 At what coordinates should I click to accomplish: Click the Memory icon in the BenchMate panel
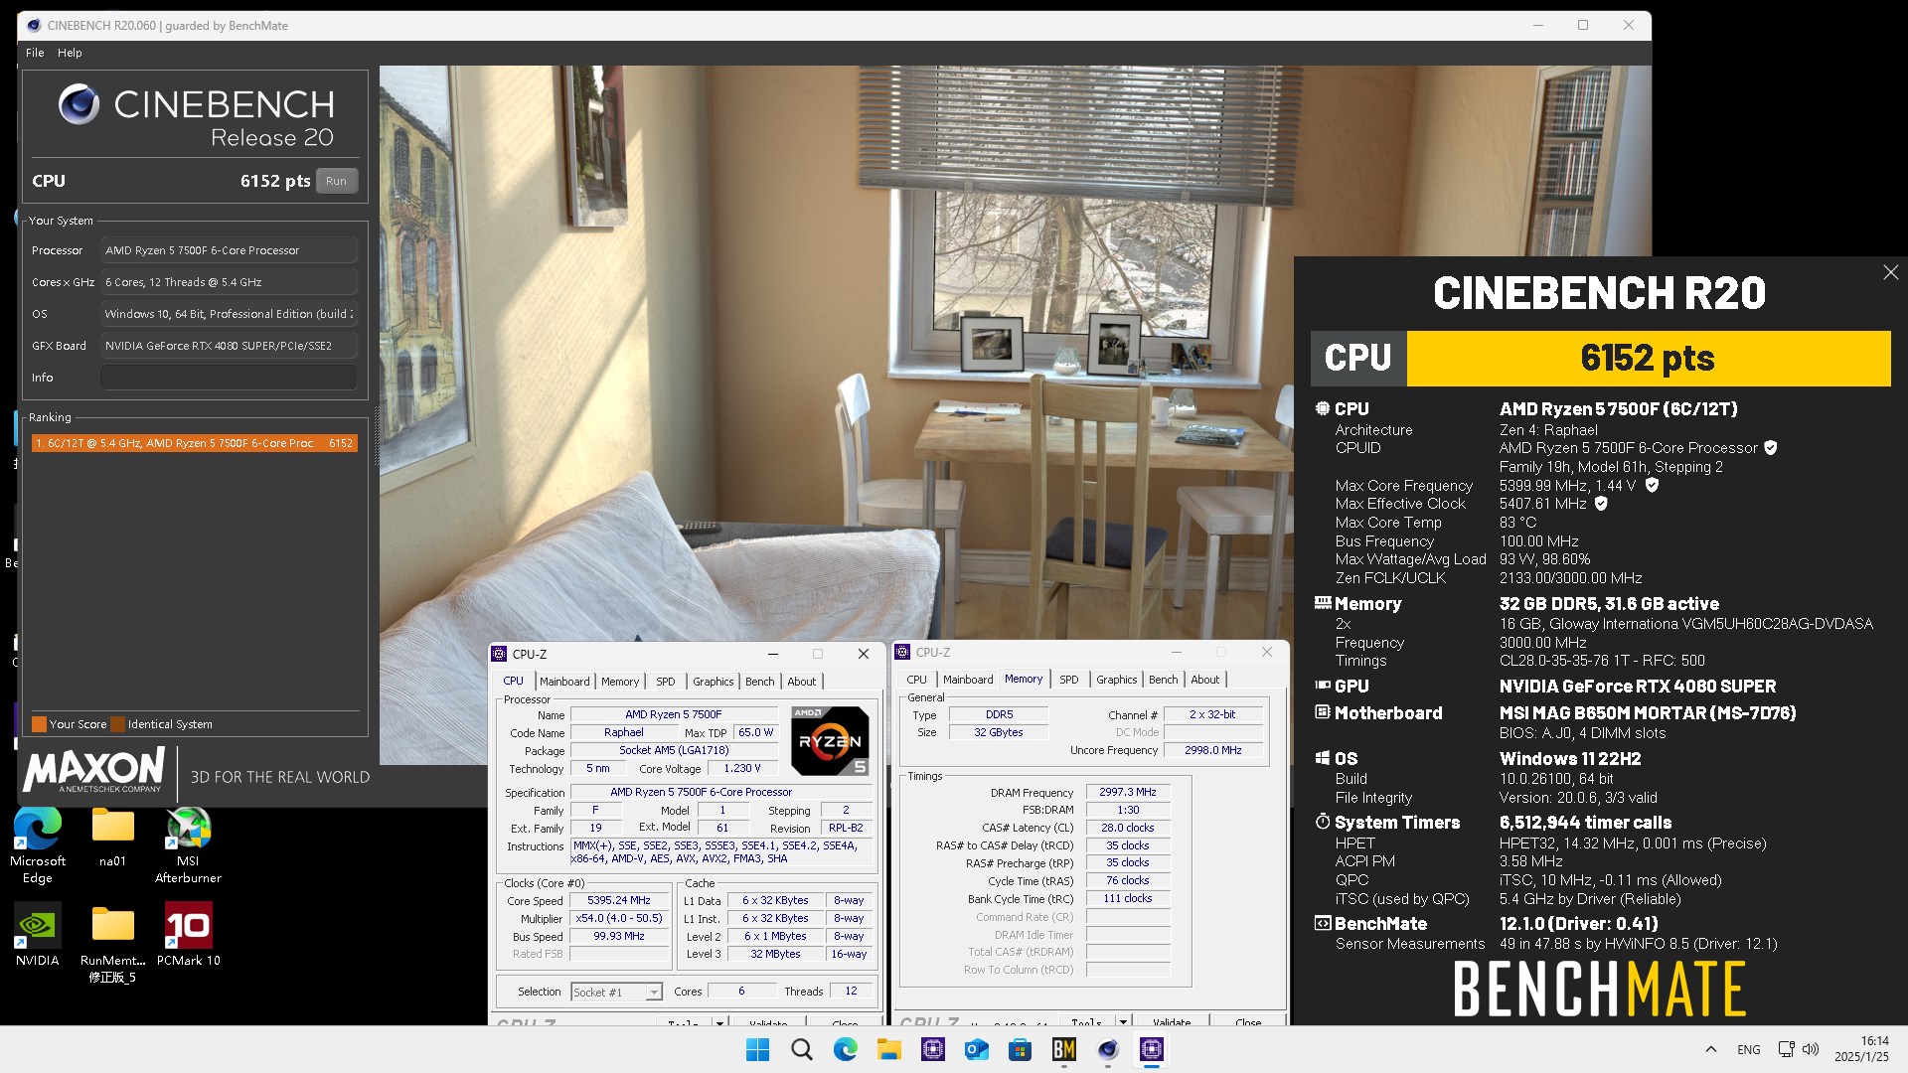coord(1323,603)
